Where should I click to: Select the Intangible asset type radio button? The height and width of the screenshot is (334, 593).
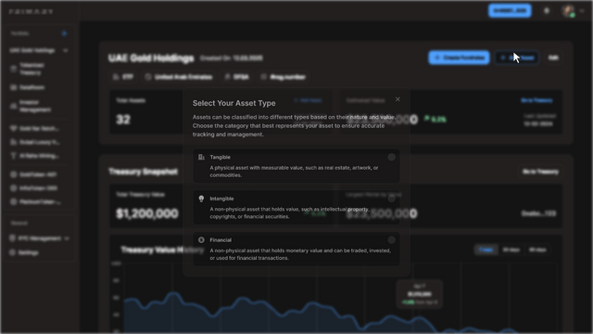click(391, 199)
